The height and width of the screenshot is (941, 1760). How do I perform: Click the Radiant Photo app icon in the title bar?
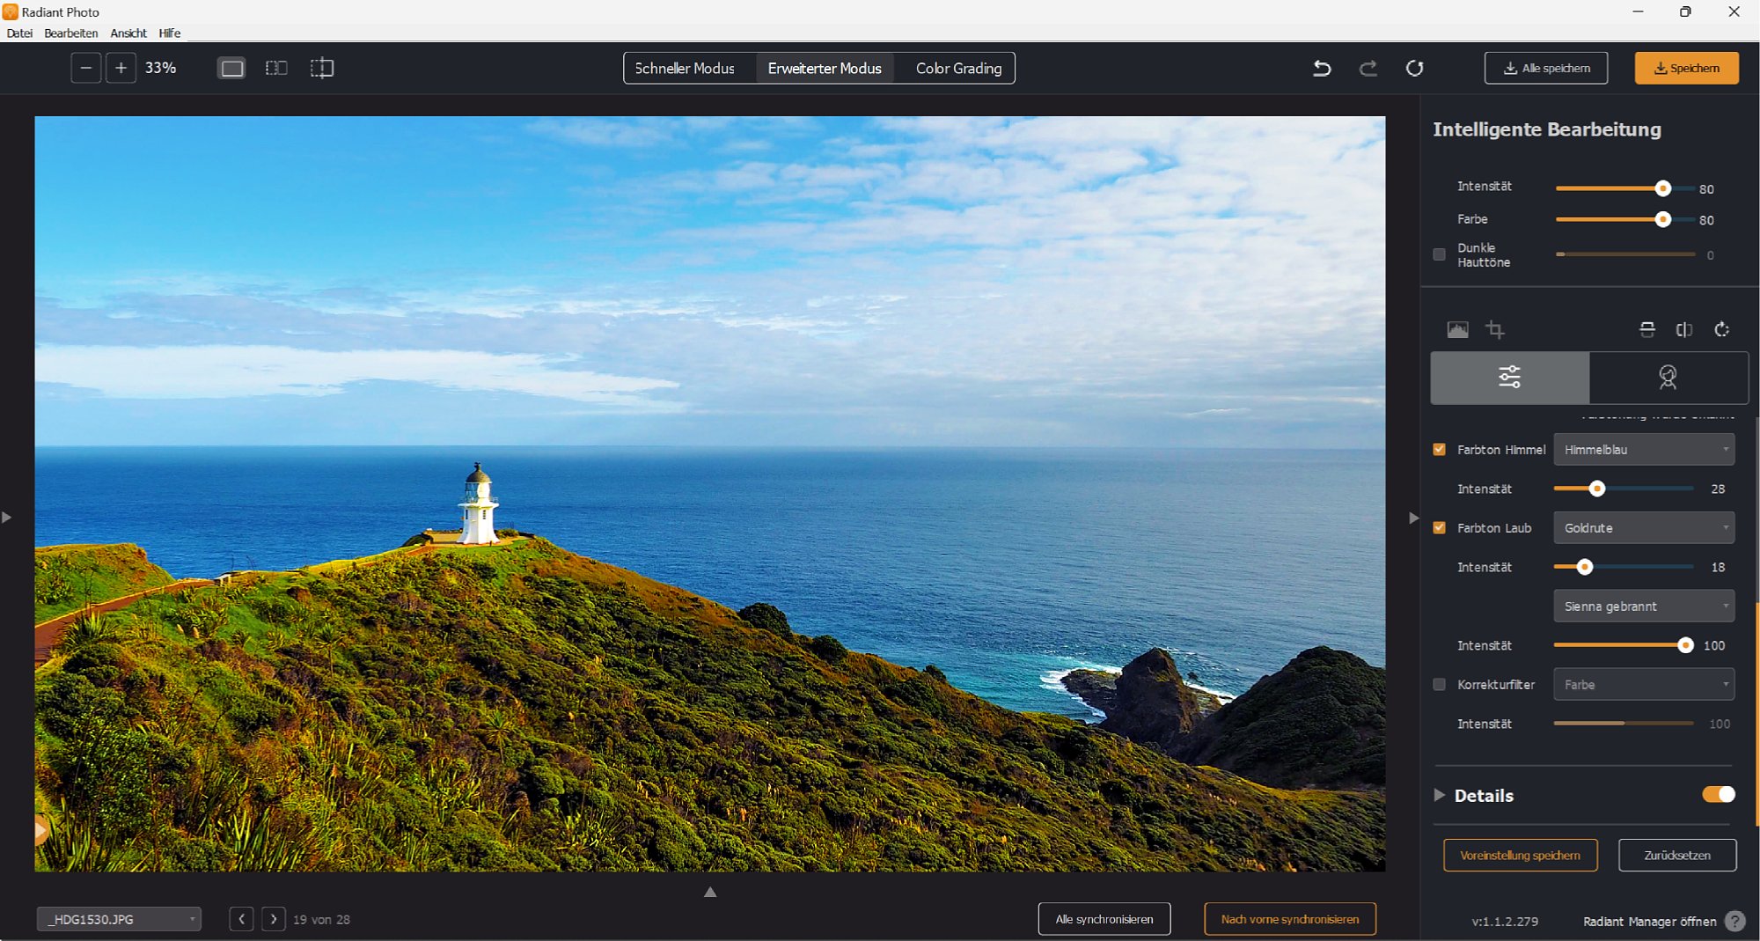pos(11,11)
